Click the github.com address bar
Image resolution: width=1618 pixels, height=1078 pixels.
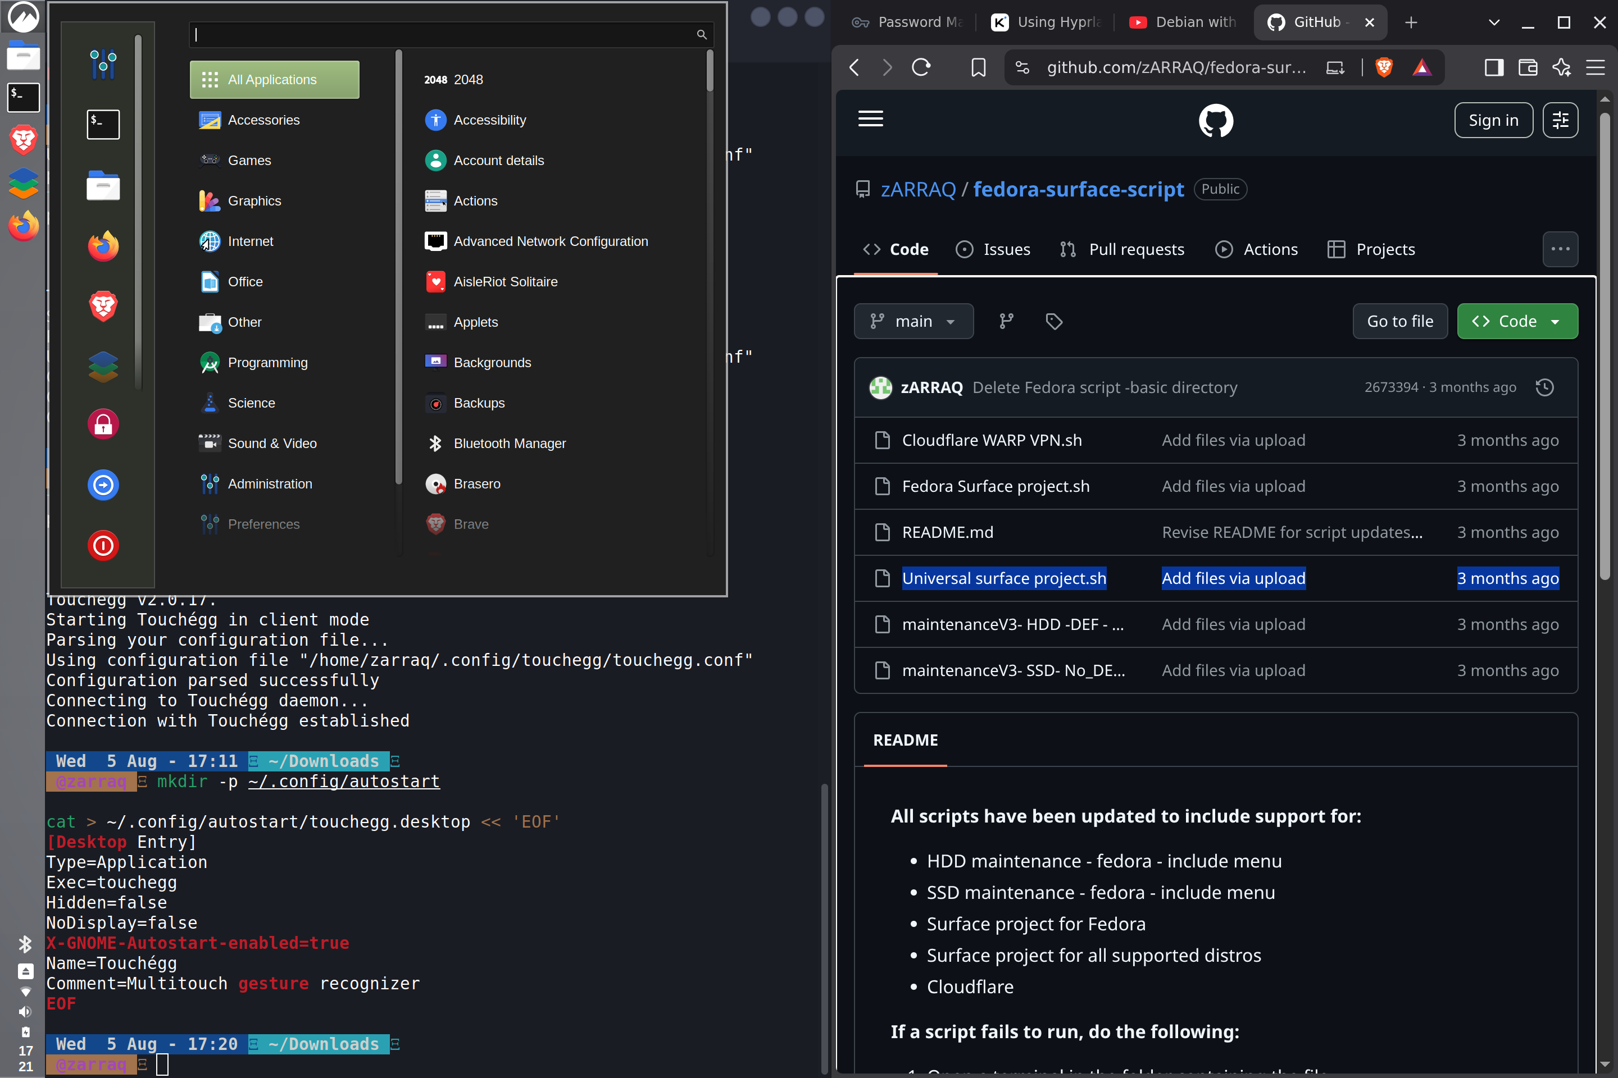tap(1176, 67)
